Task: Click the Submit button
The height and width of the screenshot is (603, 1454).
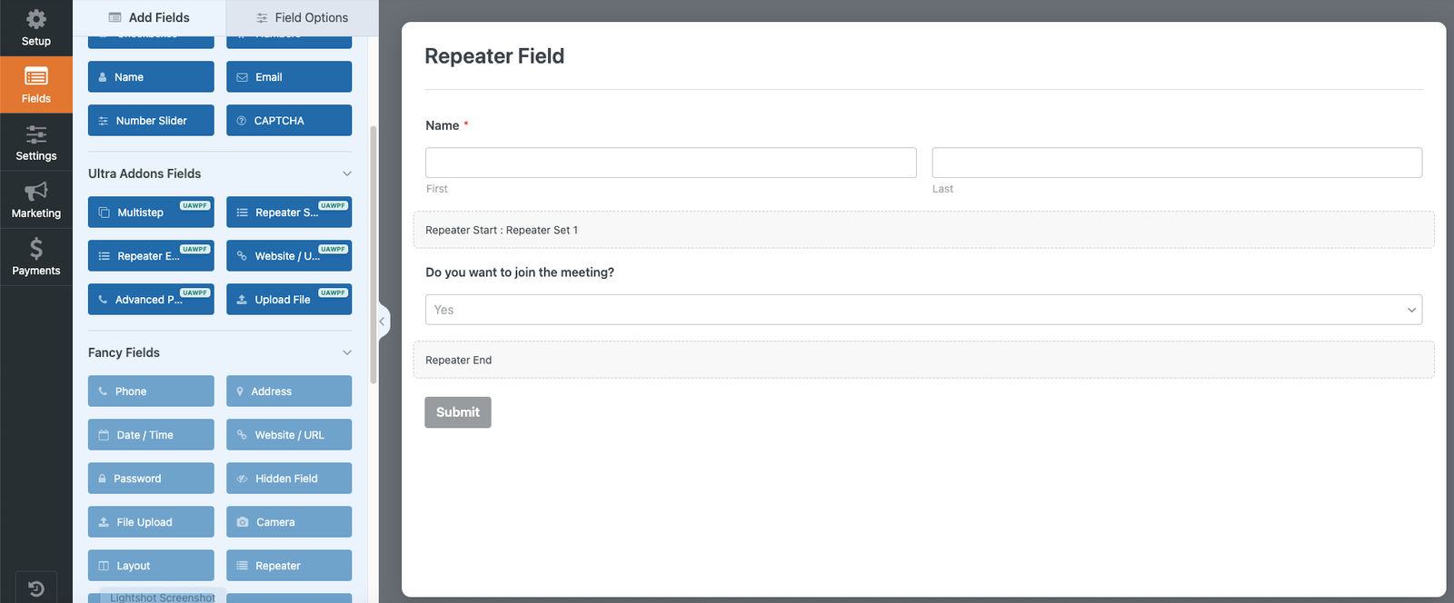Action: 458,412
